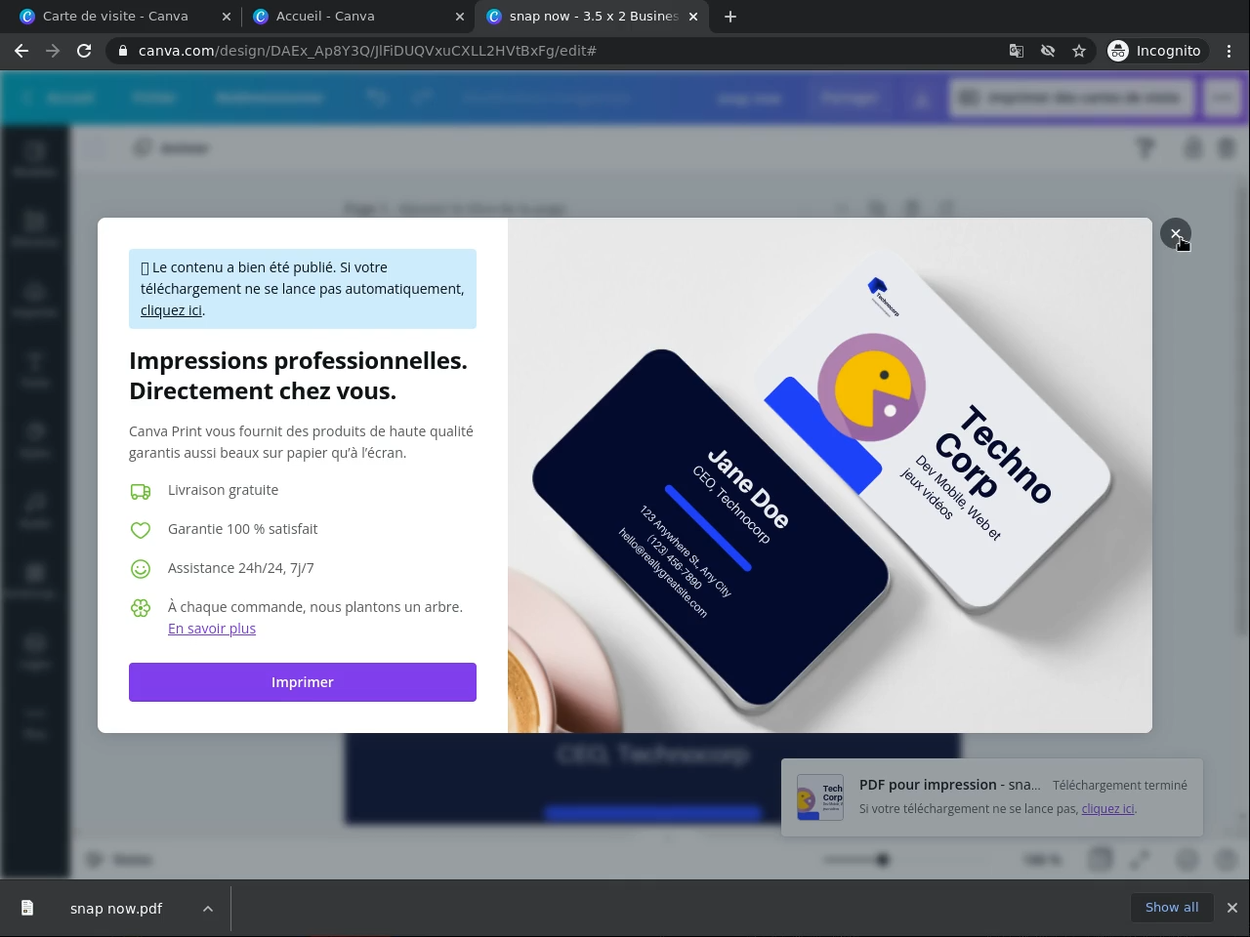Close the downloads bar

pyautogui.click(x=1232, y=908)
